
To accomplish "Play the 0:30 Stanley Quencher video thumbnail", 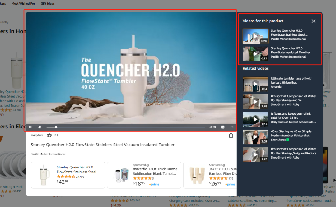I will (x=255, y=36).
